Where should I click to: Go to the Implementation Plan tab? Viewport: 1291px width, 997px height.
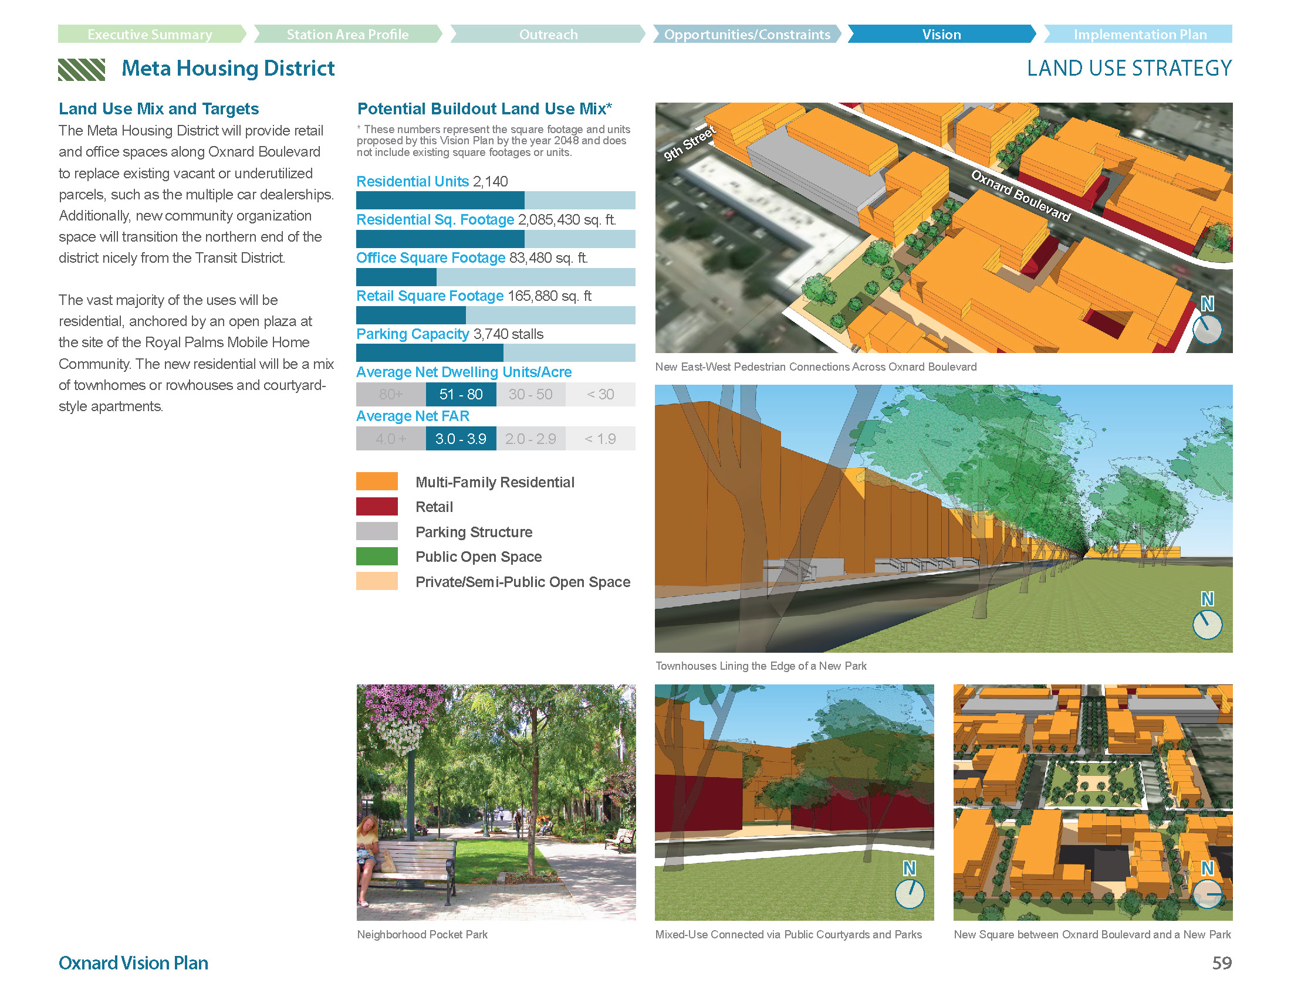pos(1139,34)
